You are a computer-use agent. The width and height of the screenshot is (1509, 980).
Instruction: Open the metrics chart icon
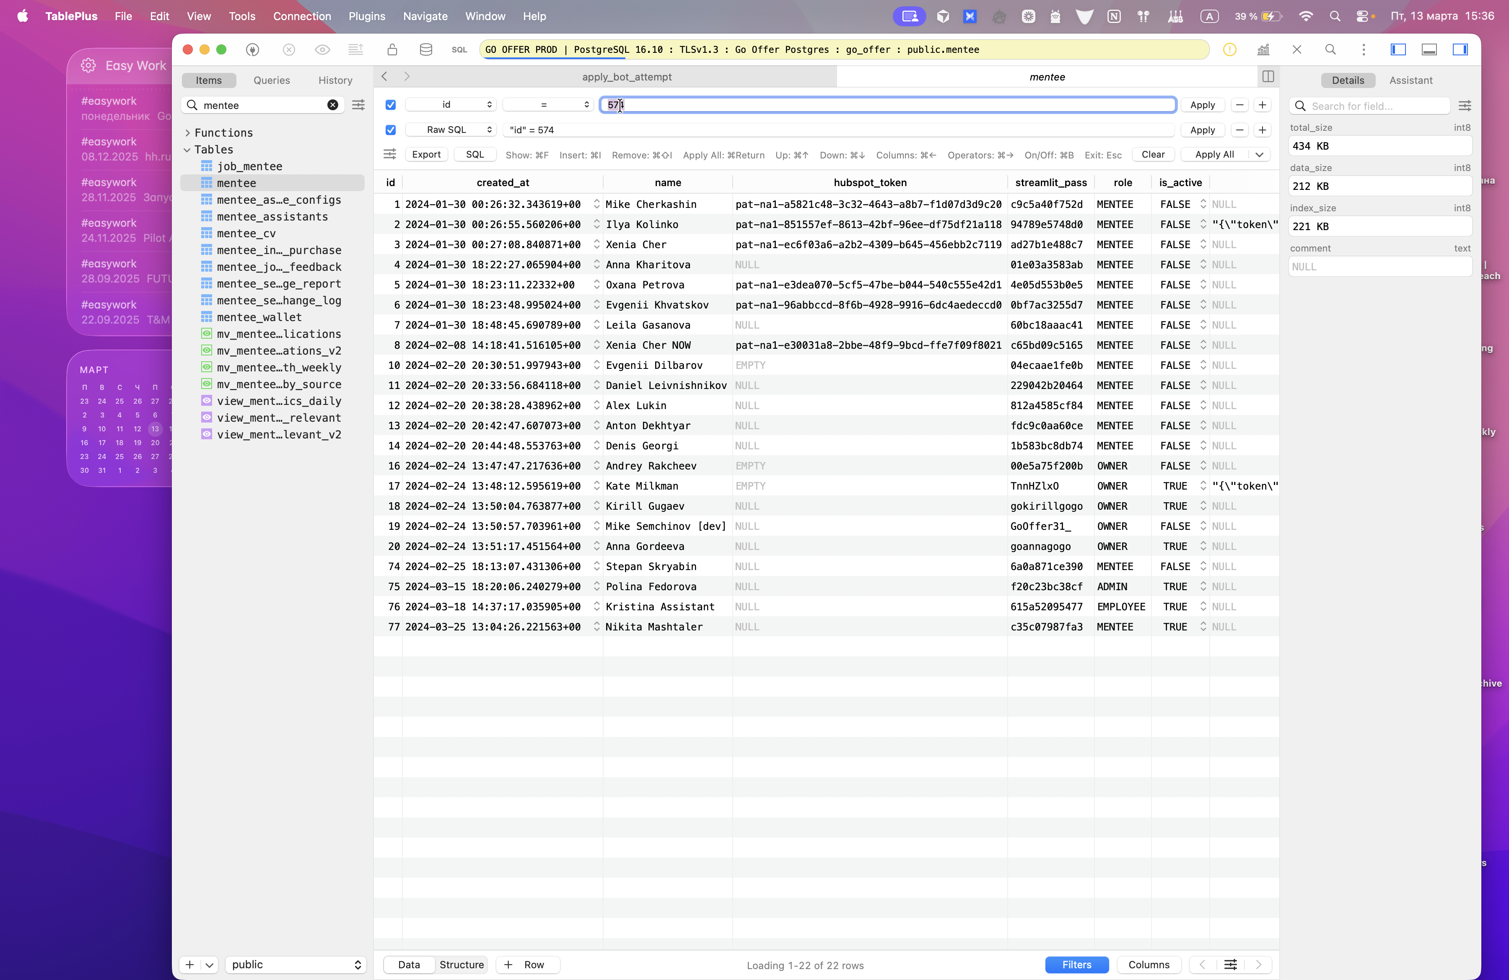point(1263,49)
